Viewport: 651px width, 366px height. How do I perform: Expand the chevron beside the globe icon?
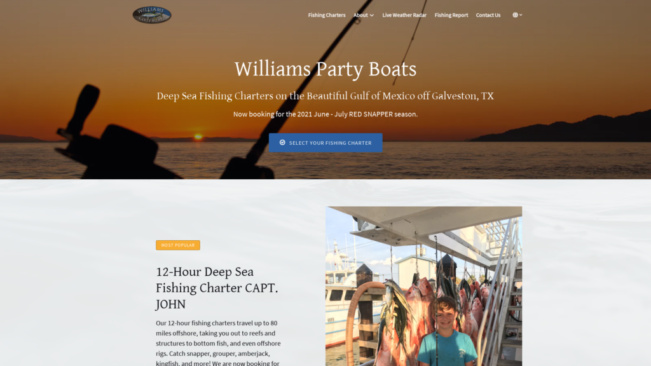[521, 15]
